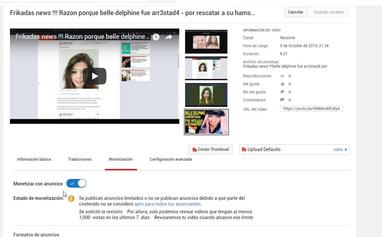The image size is (382, 237).
Task: Click the thumbs down dislikes icon
Action: (x=282, y=92)
